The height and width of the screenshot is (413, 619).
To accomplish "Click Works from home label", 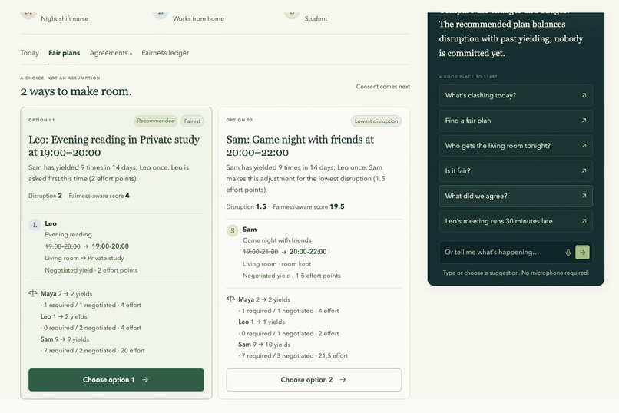I will click(198, 18).
